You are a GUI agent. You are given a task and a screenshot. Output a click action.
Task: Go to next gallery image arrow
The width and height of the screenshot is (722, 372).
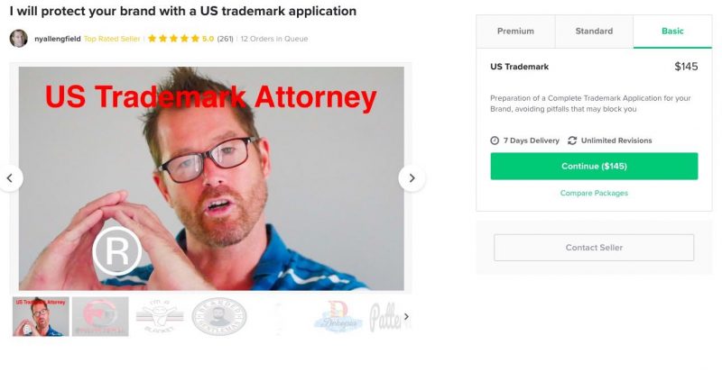click(412, 178)
